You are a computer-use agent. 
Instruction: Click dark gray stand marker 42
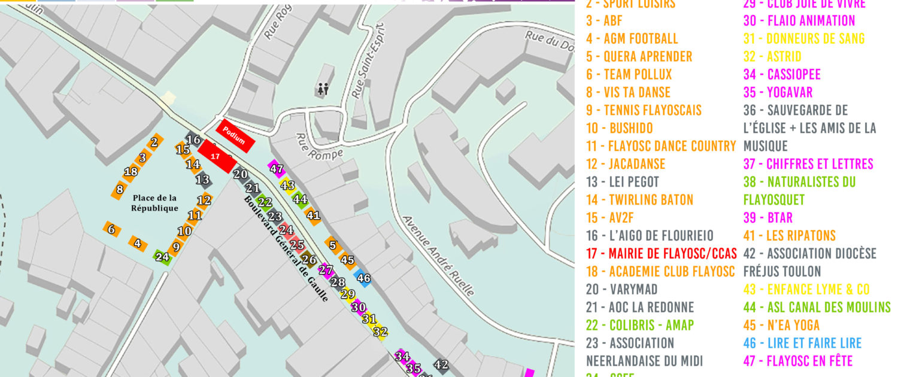coord(441,364)
